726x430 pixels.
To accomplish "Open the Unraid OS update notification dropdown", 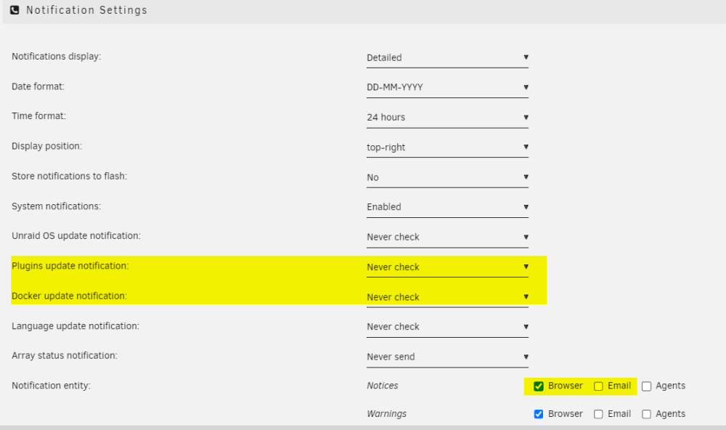I will tap(447, 238).
